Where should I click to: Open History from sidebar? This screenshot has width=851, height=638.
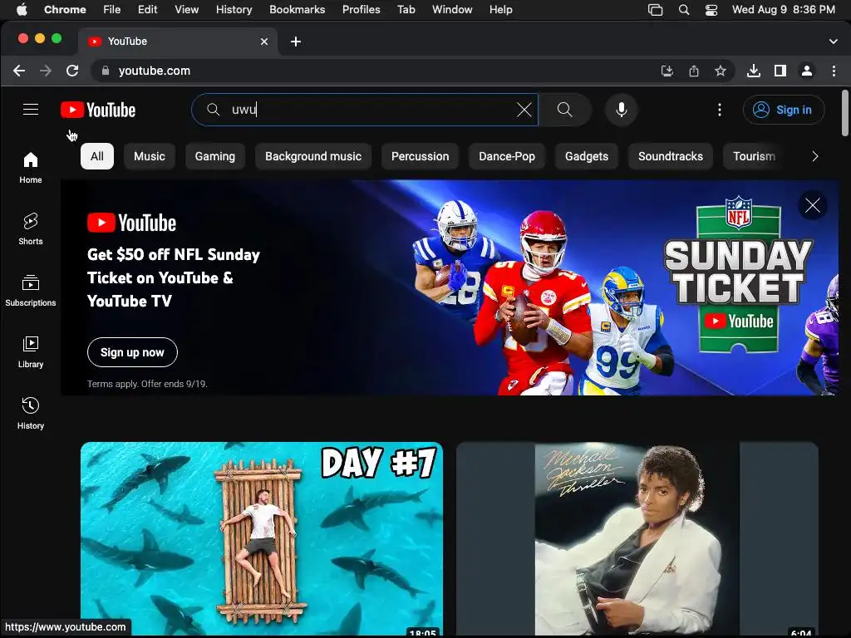pyautogui.click(x=31, y=414)
